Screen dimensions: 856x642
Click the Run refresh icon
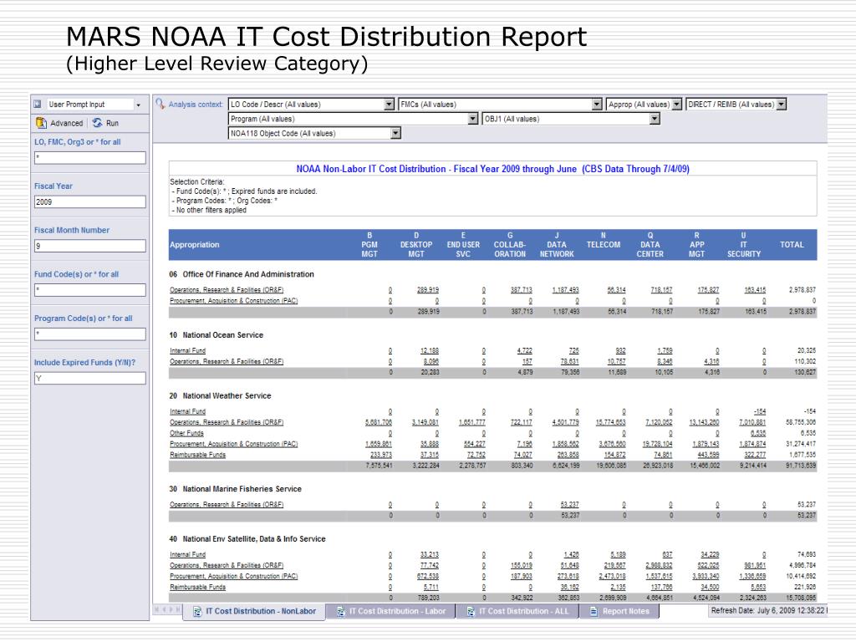coord(97,123)
